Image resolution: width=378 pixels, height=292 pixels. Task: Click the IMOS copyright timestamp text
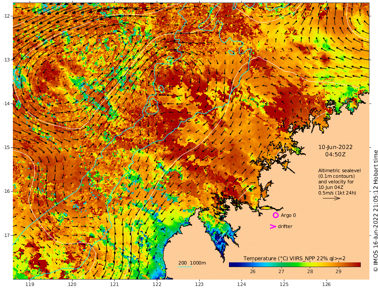[375, 211]
